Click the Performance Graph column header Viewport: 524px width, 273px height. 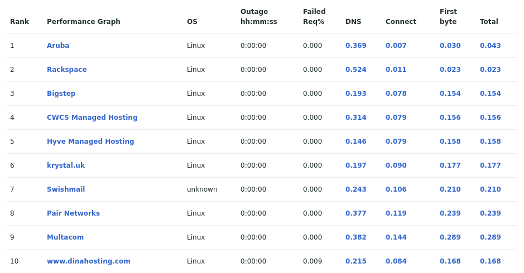83,22
